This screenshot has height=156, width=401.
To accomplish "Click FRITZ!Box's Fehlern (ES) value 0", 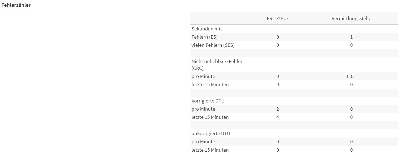I will click(278, 37).
